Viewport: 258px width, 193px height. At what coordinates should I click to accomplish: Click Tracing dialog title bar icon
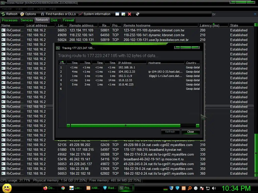(x=58, y=48)
